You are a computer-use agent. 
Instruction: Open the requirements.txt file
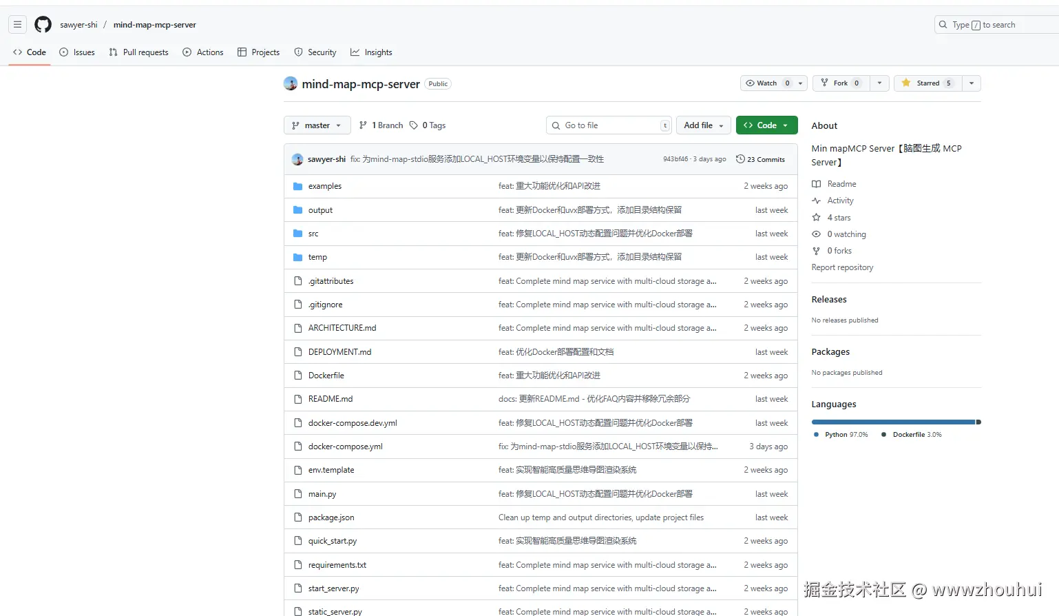(337, 565)
